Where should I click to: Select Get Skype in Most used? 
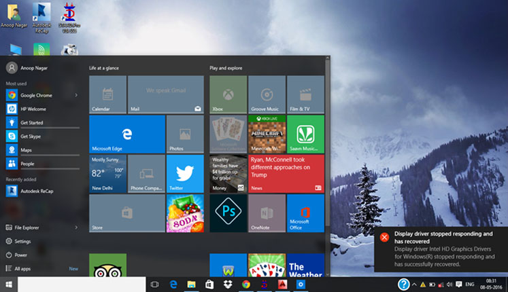(42, 136)
